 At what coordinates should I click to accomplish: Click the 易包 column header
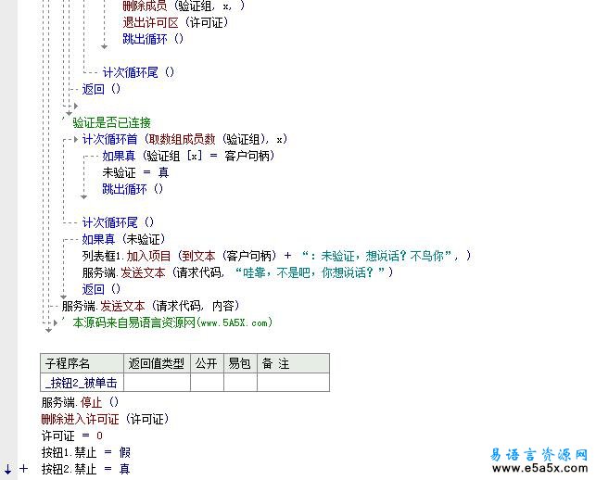(x=241, y=363)
